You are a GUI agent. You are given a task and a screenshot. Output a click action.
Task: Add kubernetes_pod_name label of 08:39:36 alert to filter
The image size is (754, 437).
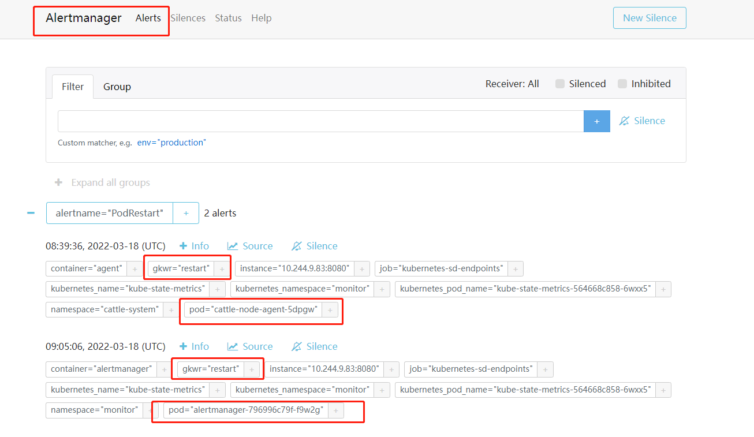pyautogui.click(x=663, y=289)
